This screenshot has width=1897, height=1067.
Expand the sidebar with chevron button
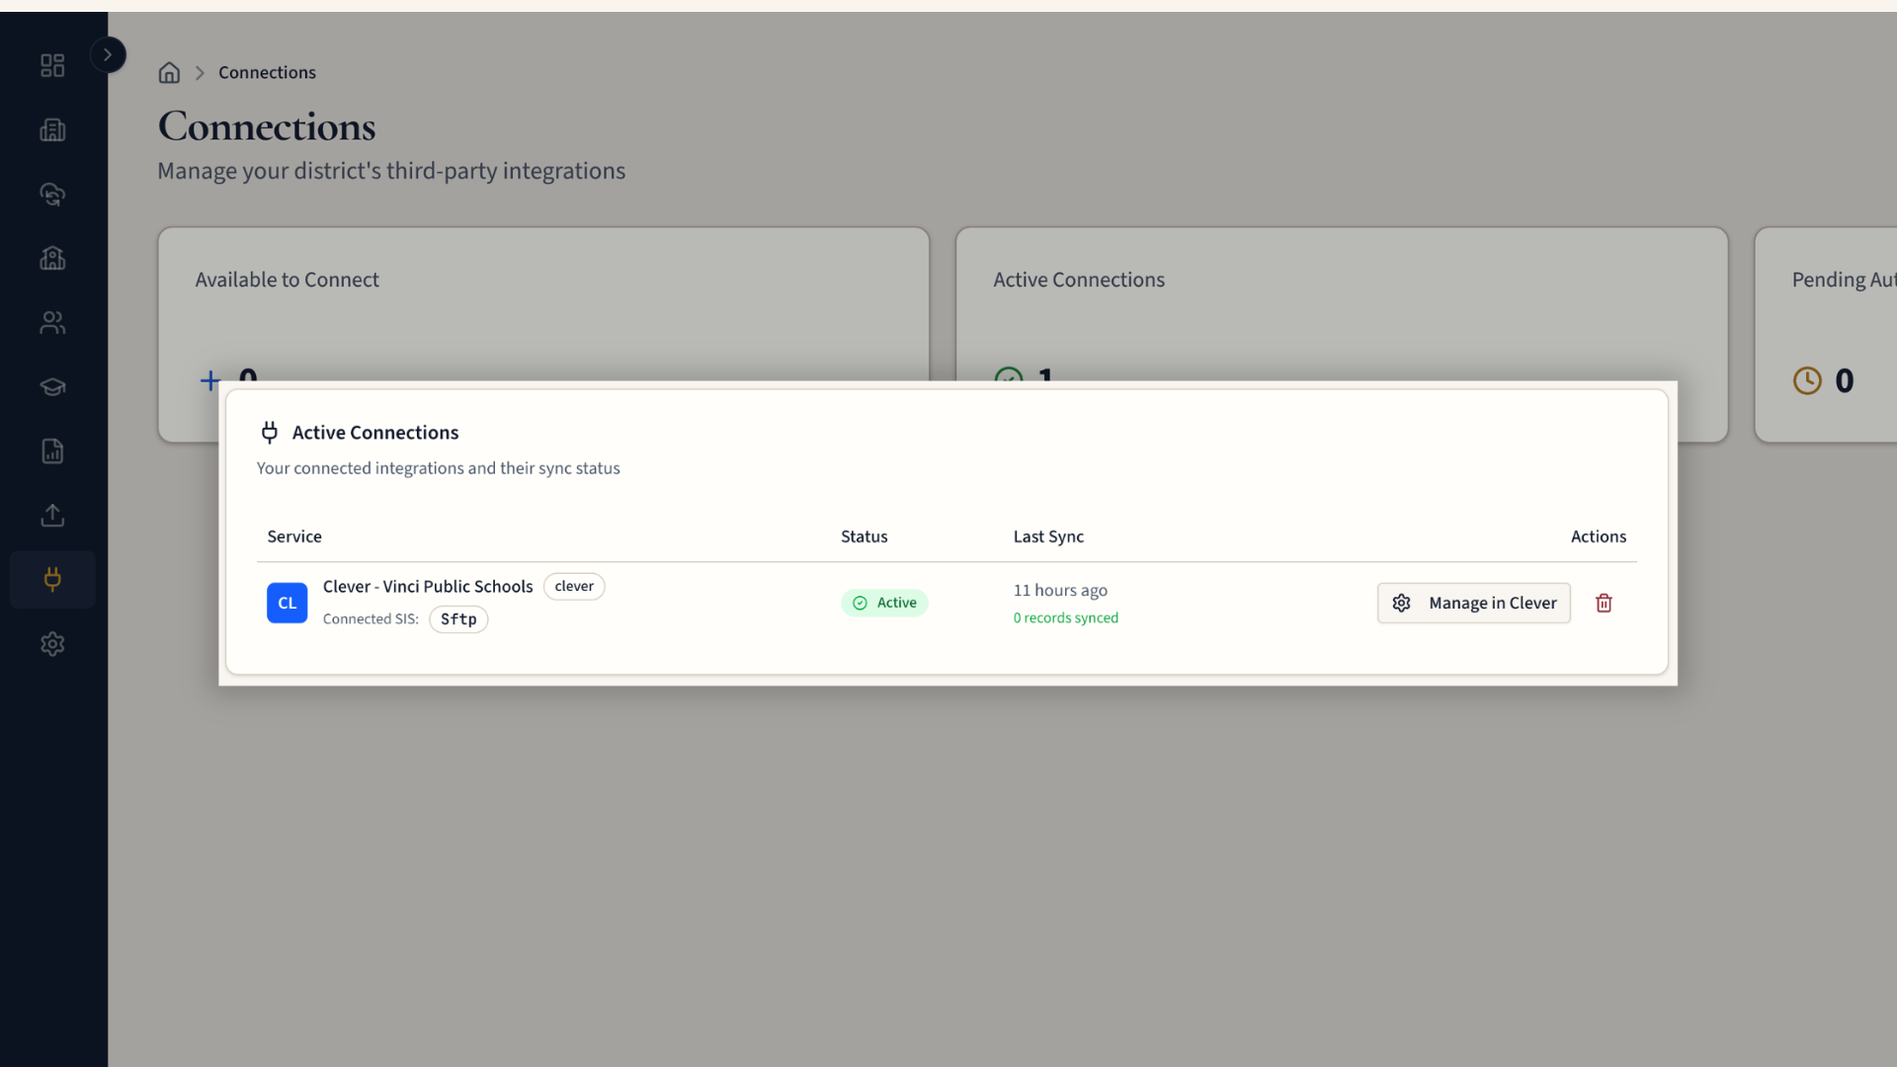point(108,54)
